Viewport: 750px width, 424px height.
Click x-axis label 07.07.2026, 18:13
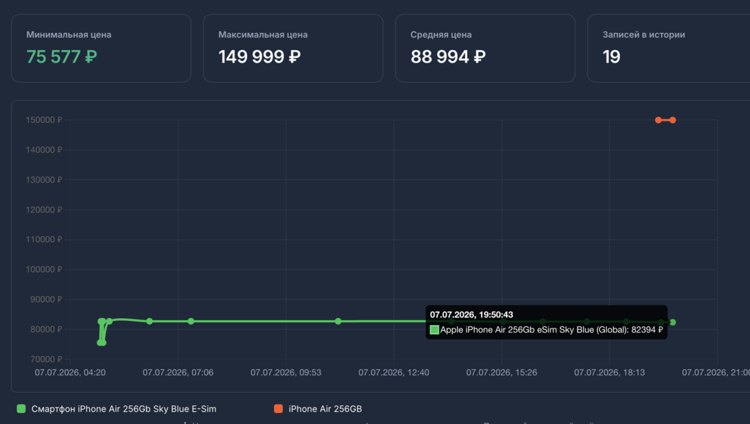pos(610,372)
